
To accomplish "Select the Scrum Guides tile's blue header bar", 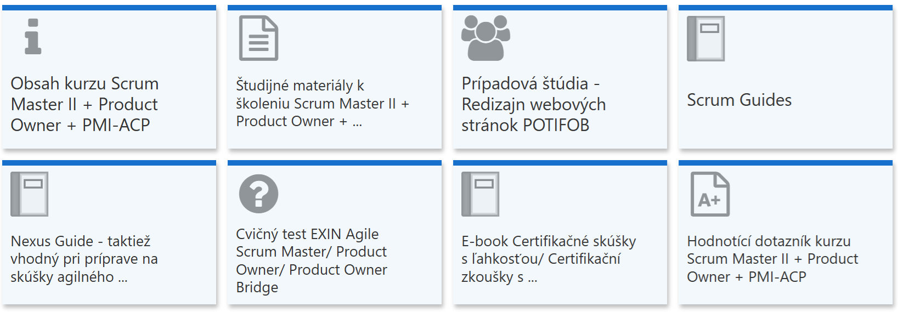I will 785,8.
